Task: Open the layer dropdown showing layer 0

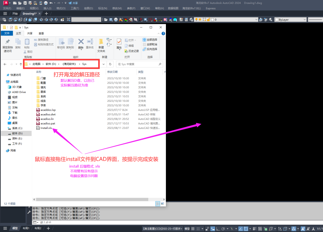Action: click(226, 20)
